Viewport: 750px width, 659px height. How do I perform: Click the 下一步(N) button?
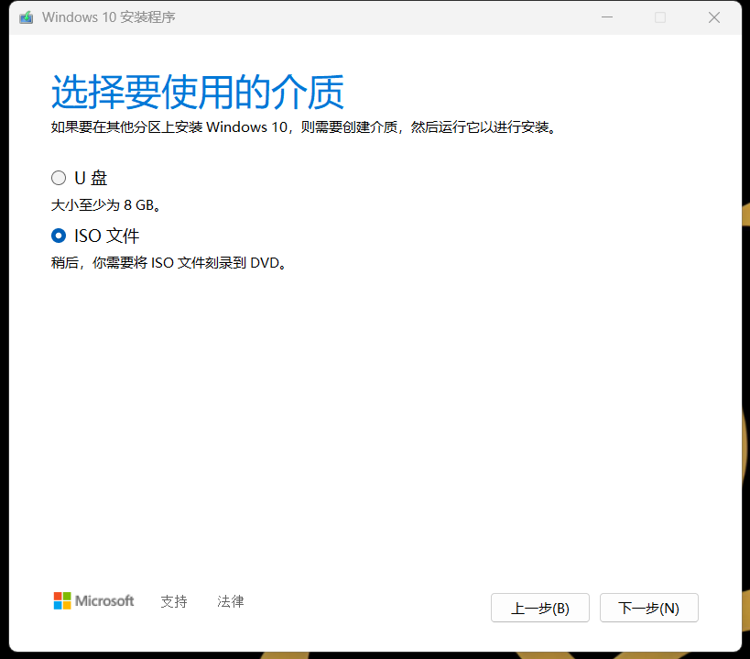point(648,608)
